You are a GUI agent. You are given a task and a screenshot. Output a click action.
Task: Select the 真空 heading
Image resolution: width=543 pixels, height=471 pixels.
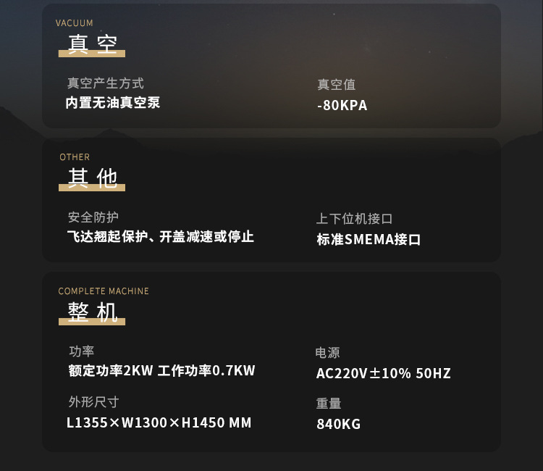[x=92, y=44]
